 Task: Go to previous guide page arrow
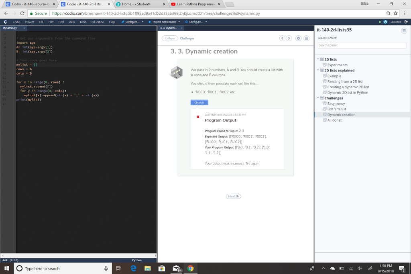[282, 38]
